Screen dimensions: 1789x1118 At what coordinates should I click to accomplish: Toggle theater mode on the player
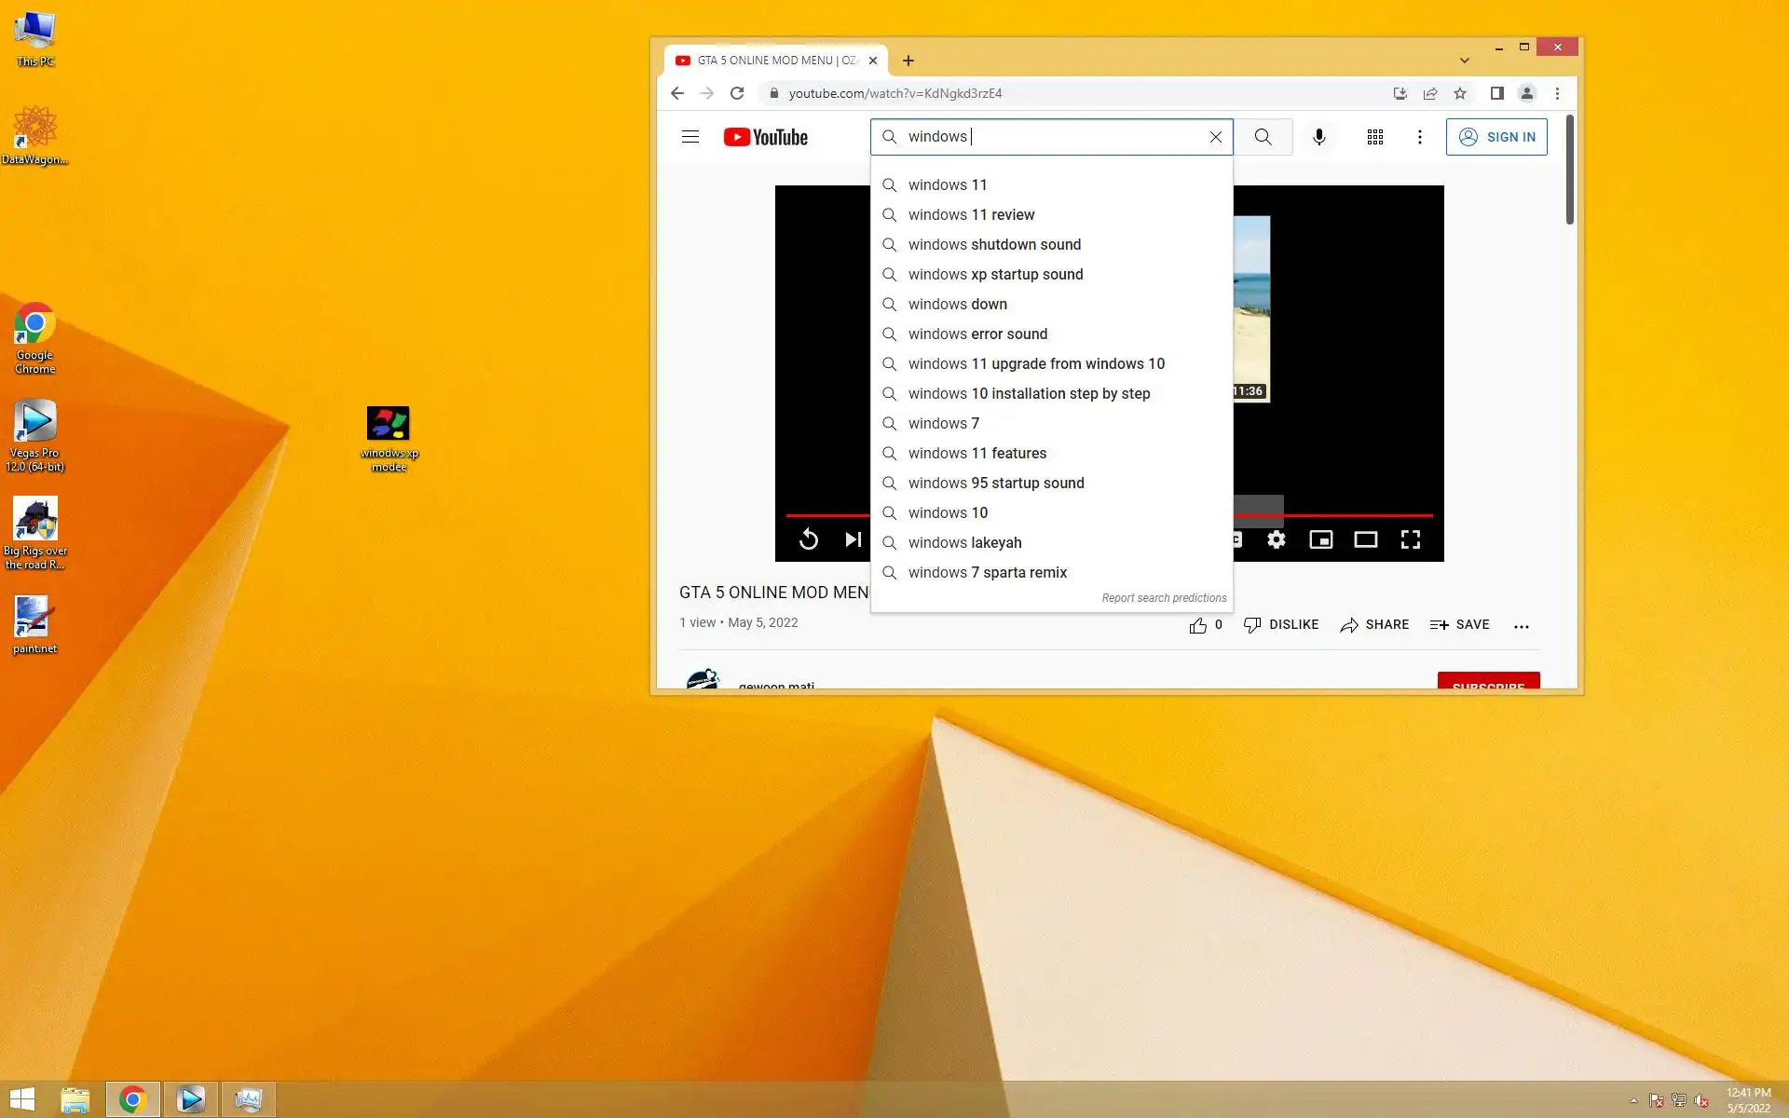1365,539
